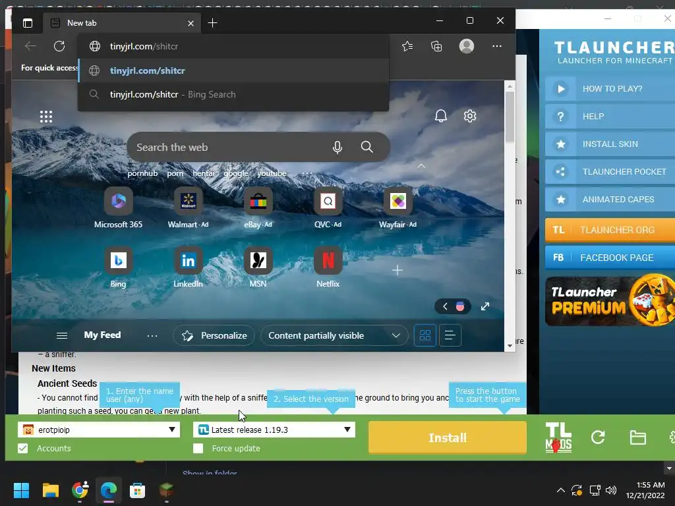The image size is (675, 506).
Task: Collapse the quick links section chevron
Action: (421, 166)
